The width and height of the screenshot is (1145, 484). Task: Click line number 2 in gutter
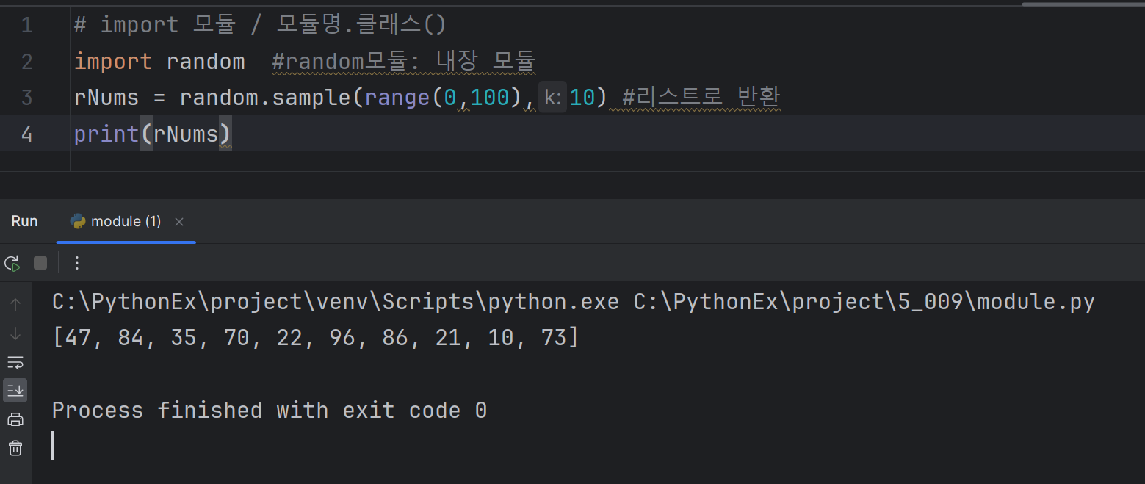click(x=27, y=62)
